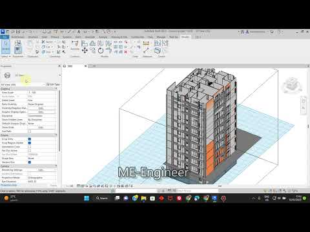Screen dimensions: 310x232
Task: Select the Join geometry tool
Action: coord(48,52)
